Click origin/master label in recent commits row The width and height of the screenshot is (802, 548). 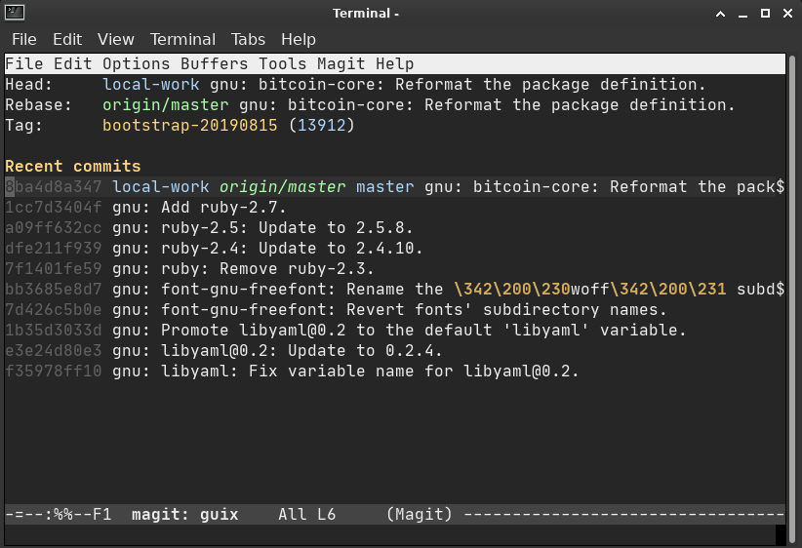282,186
